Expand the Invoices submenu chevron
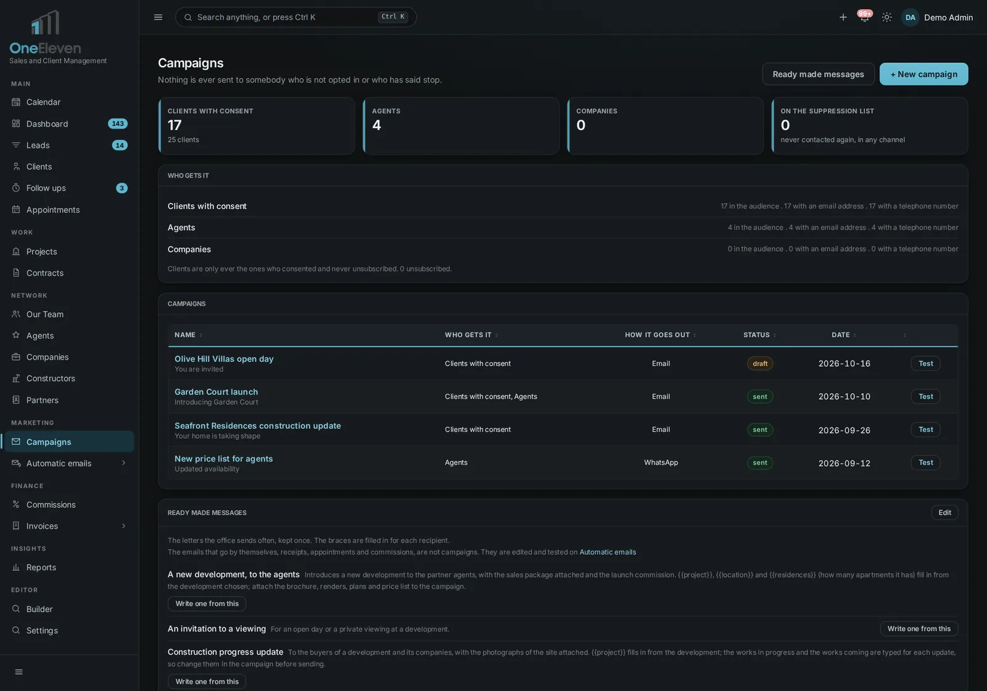Image resolution: width=987 pixels, height=691 pixels. pos(123,526)
